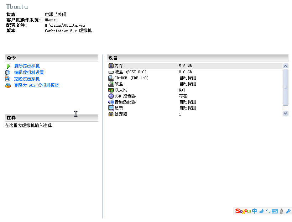
Task: Click the Sogou user account figure icon
Action: pos(281,211)
